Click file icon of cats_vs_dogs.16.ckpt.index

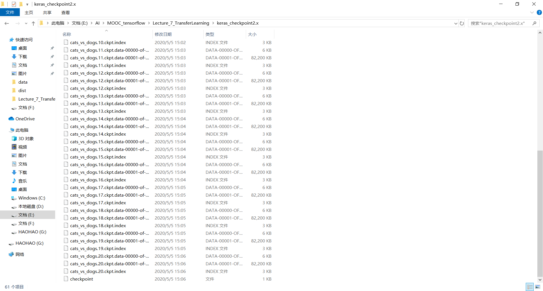click(x=66, y=179)
